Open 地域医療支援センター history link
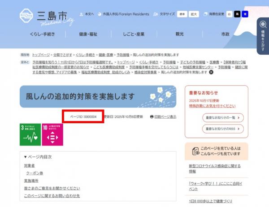269x207 pixels. (198, 67)
